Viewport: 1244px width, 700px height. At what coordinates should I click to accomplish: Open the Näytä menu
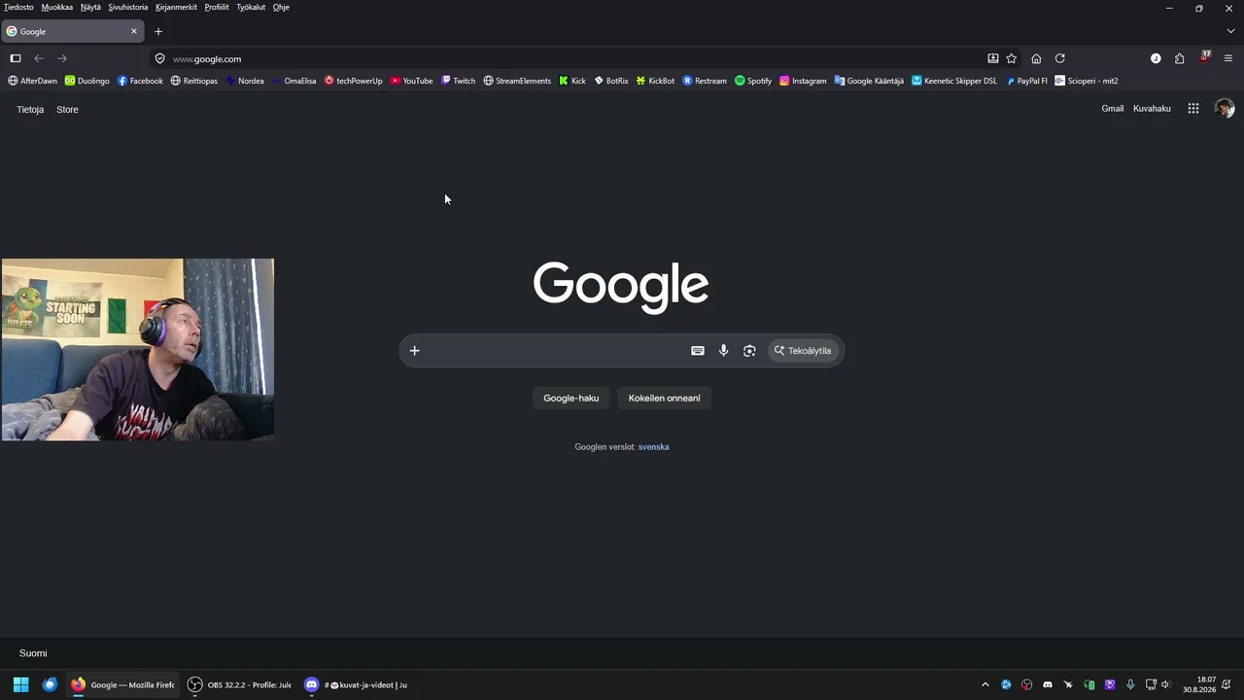90,7
